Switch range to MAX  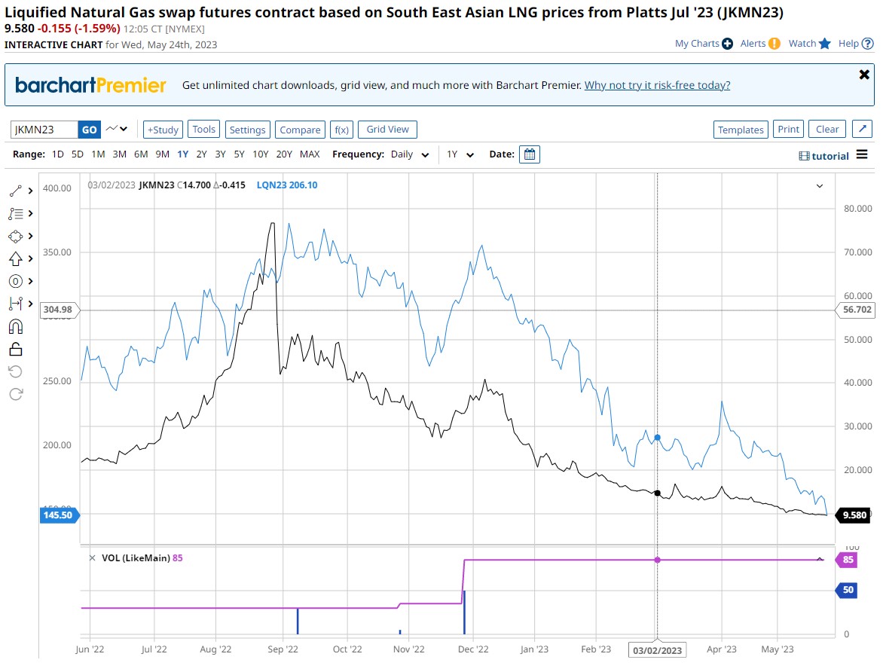click(310, 154)
